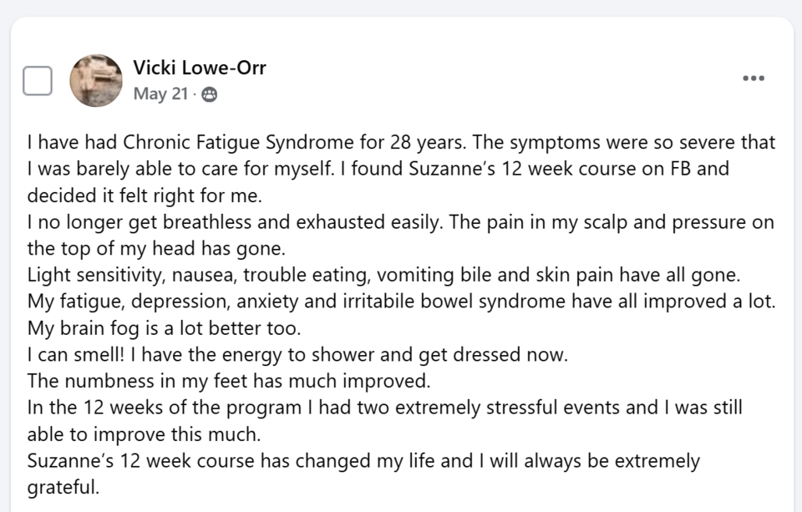Viewport: 802px width, 512px height.
Task: Click the sentence about breathless and exhausted
Action: pyautogui.click(x=400, y=222)
